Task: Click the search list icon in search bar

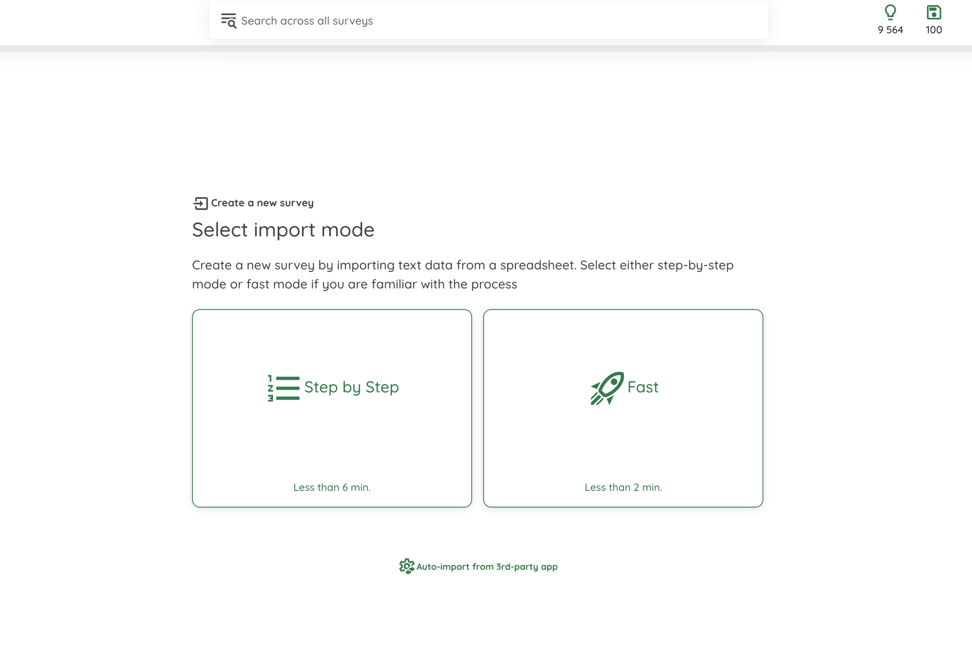Action: point(228,21)
